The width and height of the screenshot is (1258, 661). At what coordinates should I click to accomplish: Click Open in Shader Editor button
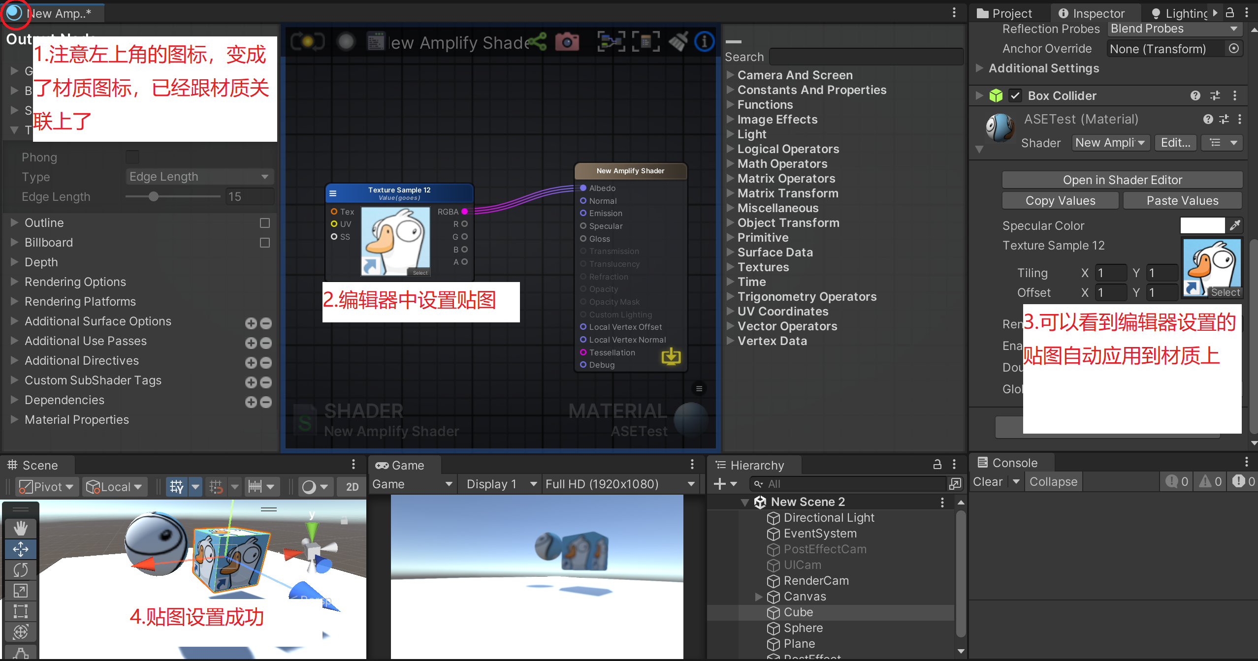pyautogui.click(x=1122, y=180)
